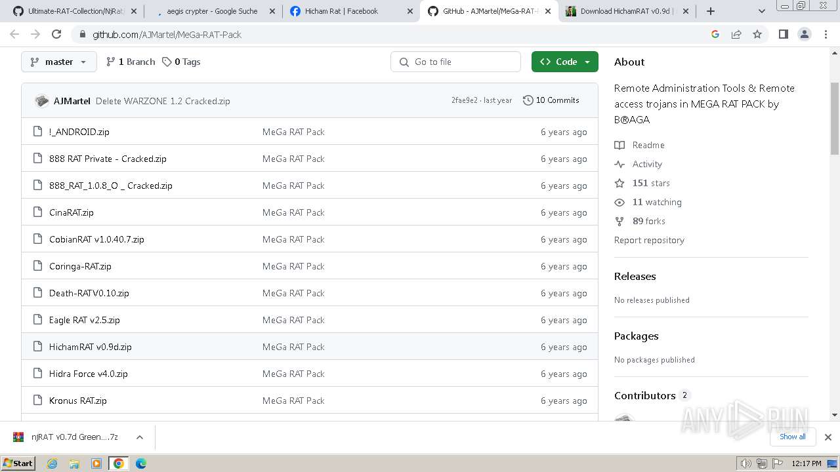Open MeGa RAT Pack commit for Kronus RAT.zip
Screen dimensions: 840x472
tap(293, 401)
